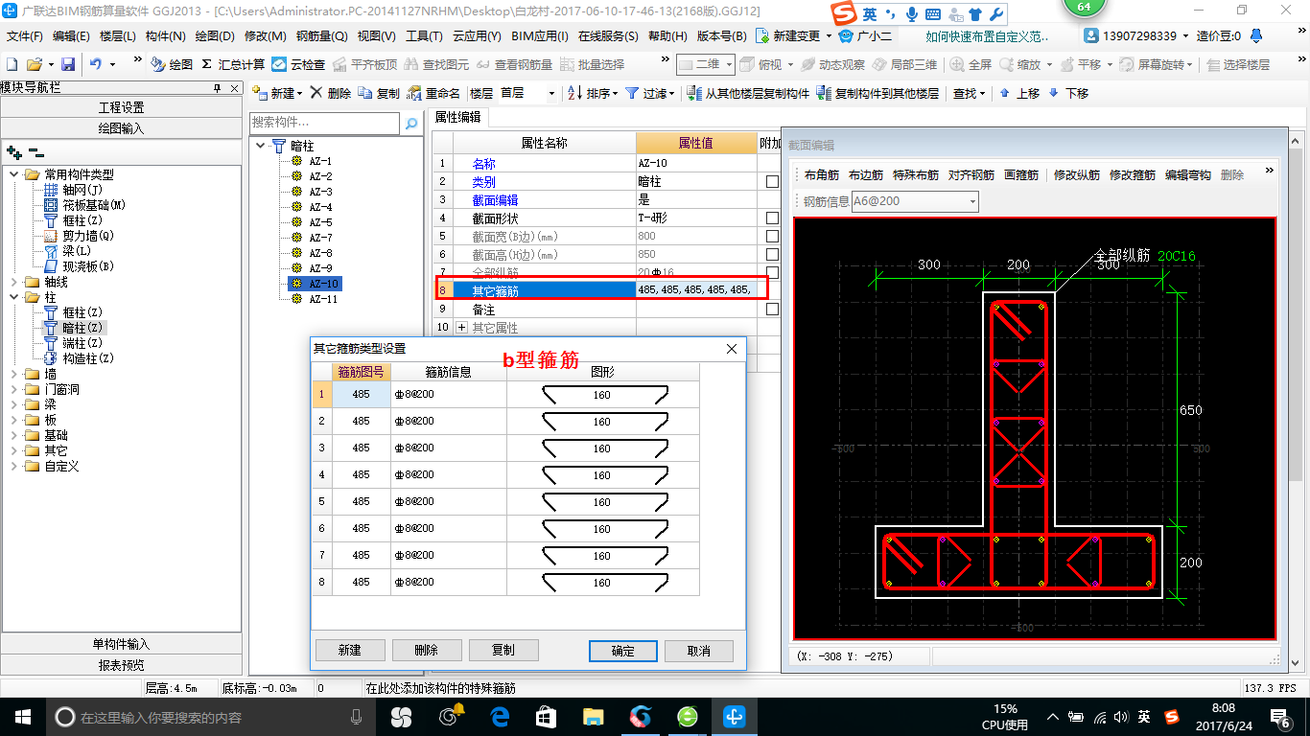
Task: Toggle the 附加 checkbox for 备注 row
Action: (772, 310)
